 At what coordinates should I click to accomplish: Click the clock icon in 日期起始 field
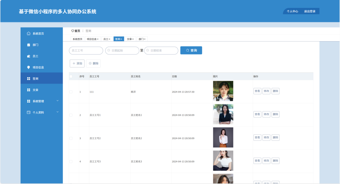coord(109,50)
